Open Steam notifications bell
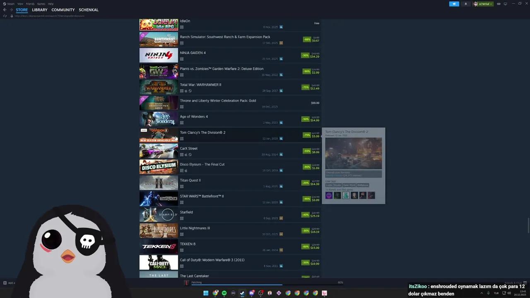 coord(466,4)
